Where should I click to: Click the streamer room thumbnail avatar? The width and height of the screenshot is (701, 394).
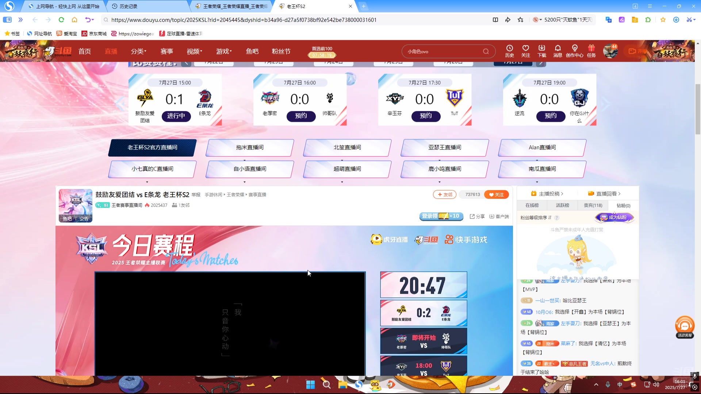click(76, 205)
